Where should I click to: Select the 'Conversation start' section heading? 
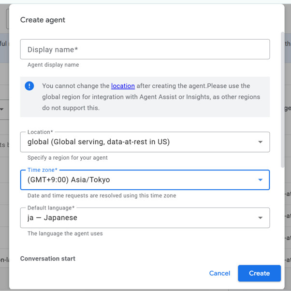pos(48,259)
